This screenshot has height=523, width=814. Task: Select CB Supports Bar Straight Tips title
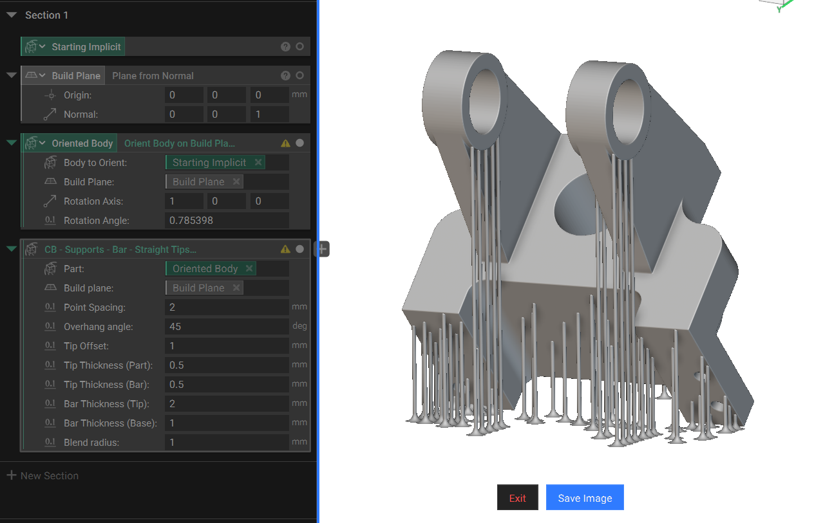click(120, 249)
